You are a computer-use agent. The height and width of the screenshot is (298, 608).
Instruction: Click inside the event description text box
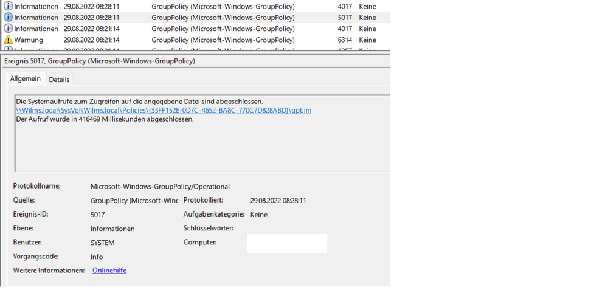coord(201,146)
